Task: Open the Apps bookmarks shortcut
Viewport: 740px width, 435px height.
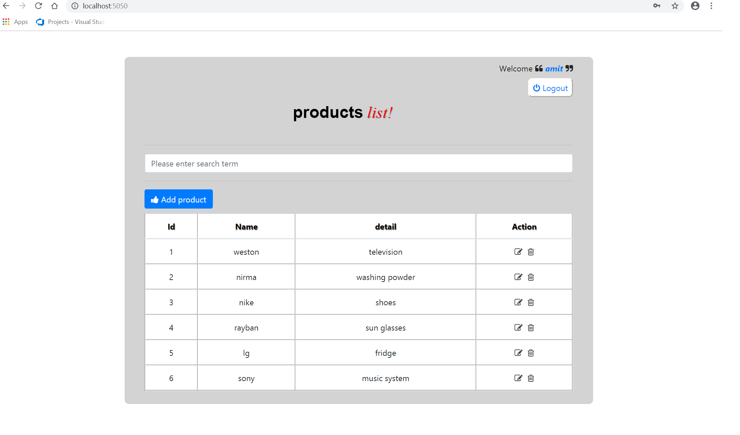Action: [x=15, y=22]
